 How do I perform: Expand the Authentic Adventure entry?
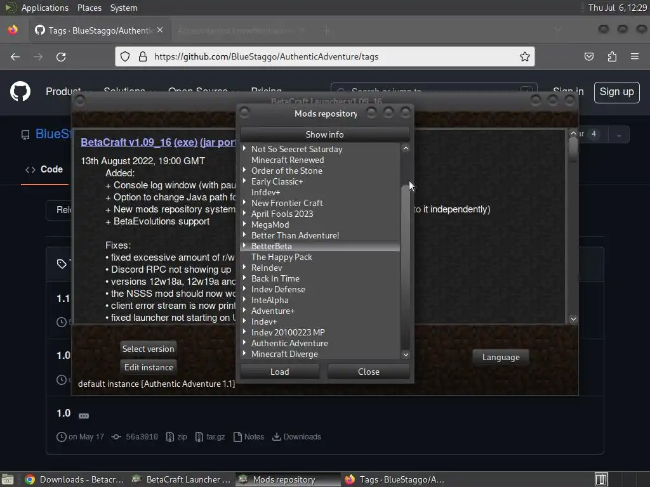tap(244, 342)
